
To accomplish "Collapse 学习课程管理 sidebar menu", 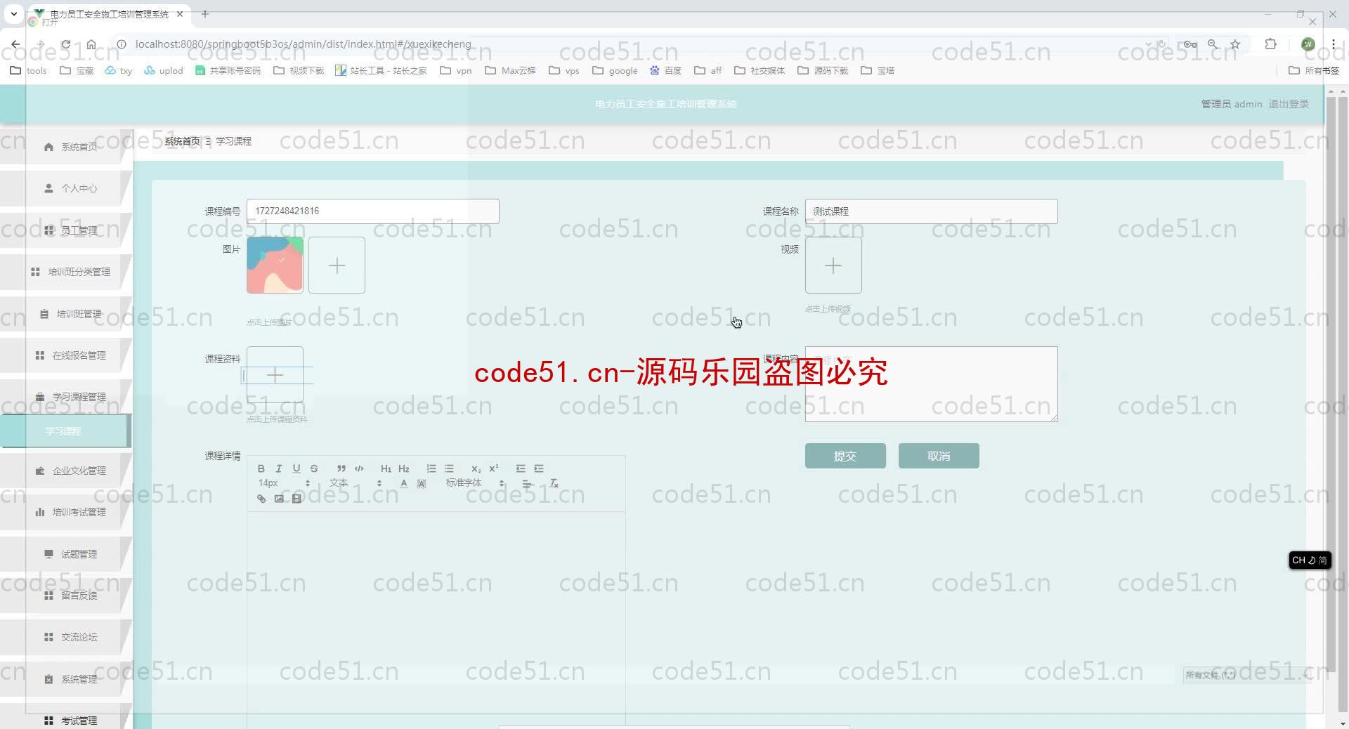I will point(67,397).
